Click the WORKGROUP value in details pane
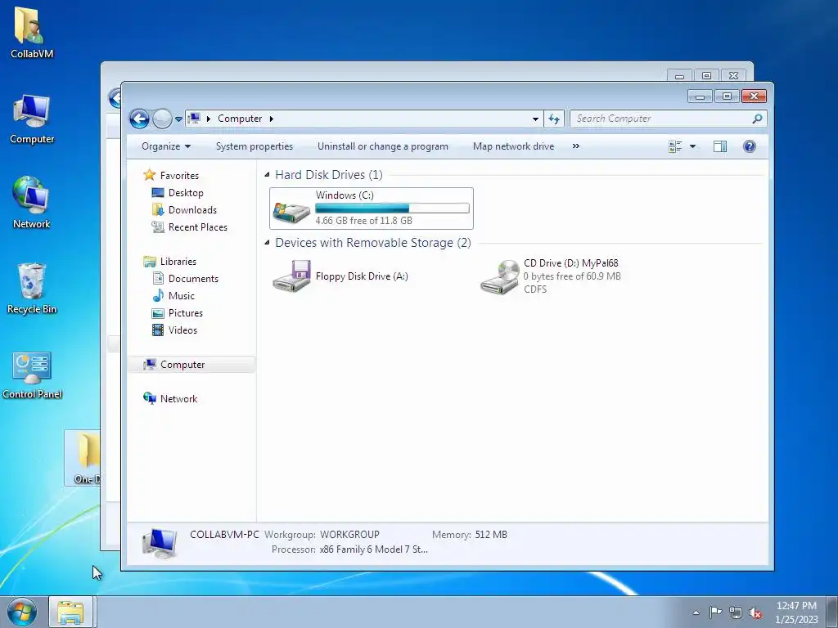 pos(349,535)
